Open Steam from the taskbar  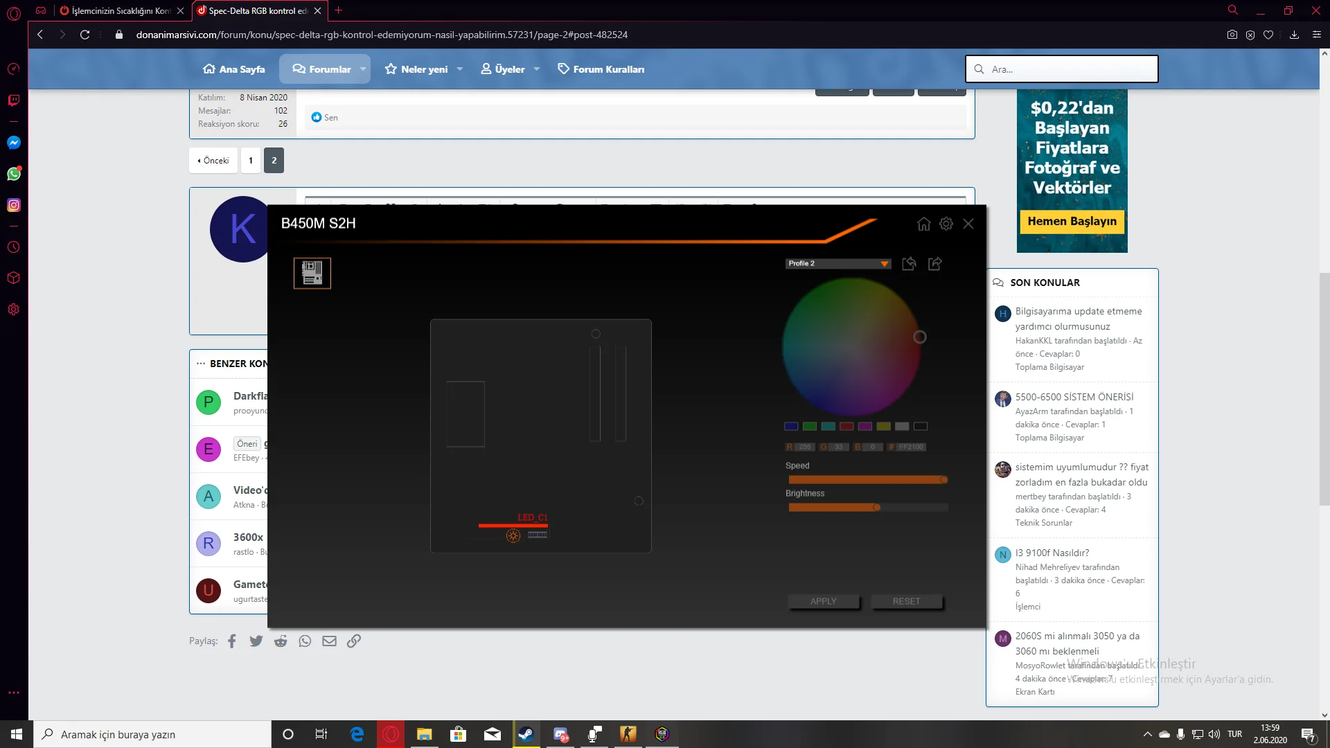526,734
